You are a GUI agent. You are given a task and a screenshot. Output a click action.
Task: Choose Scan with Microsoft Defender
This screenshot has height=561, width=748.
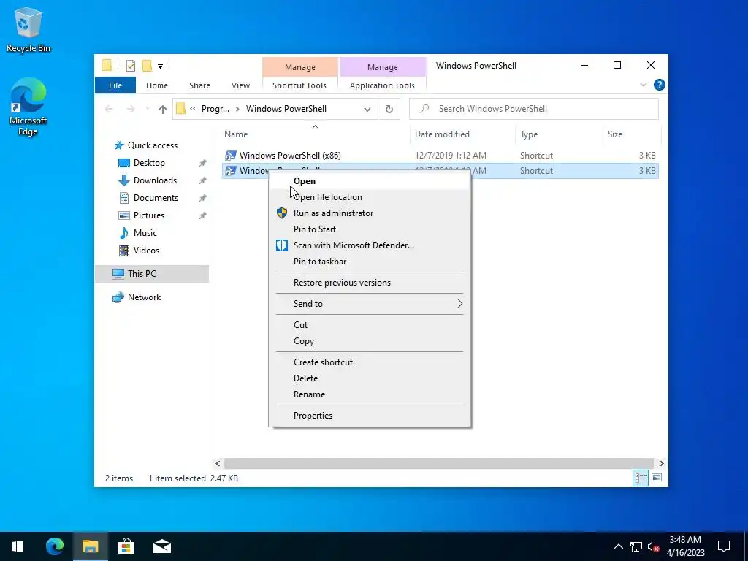(x=370, y=245)
